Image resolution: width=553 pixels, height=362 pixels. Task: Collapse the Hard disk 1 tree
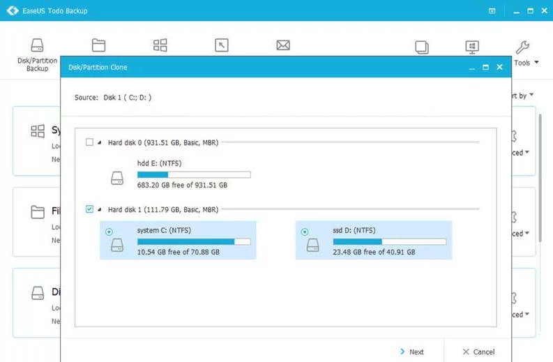pos(100,209)
